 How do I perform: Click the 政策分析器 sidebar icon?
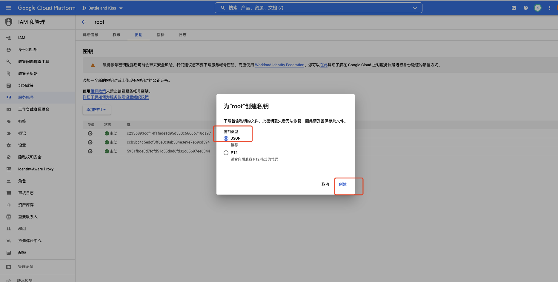pyautogui.click(x=9, y=74)
